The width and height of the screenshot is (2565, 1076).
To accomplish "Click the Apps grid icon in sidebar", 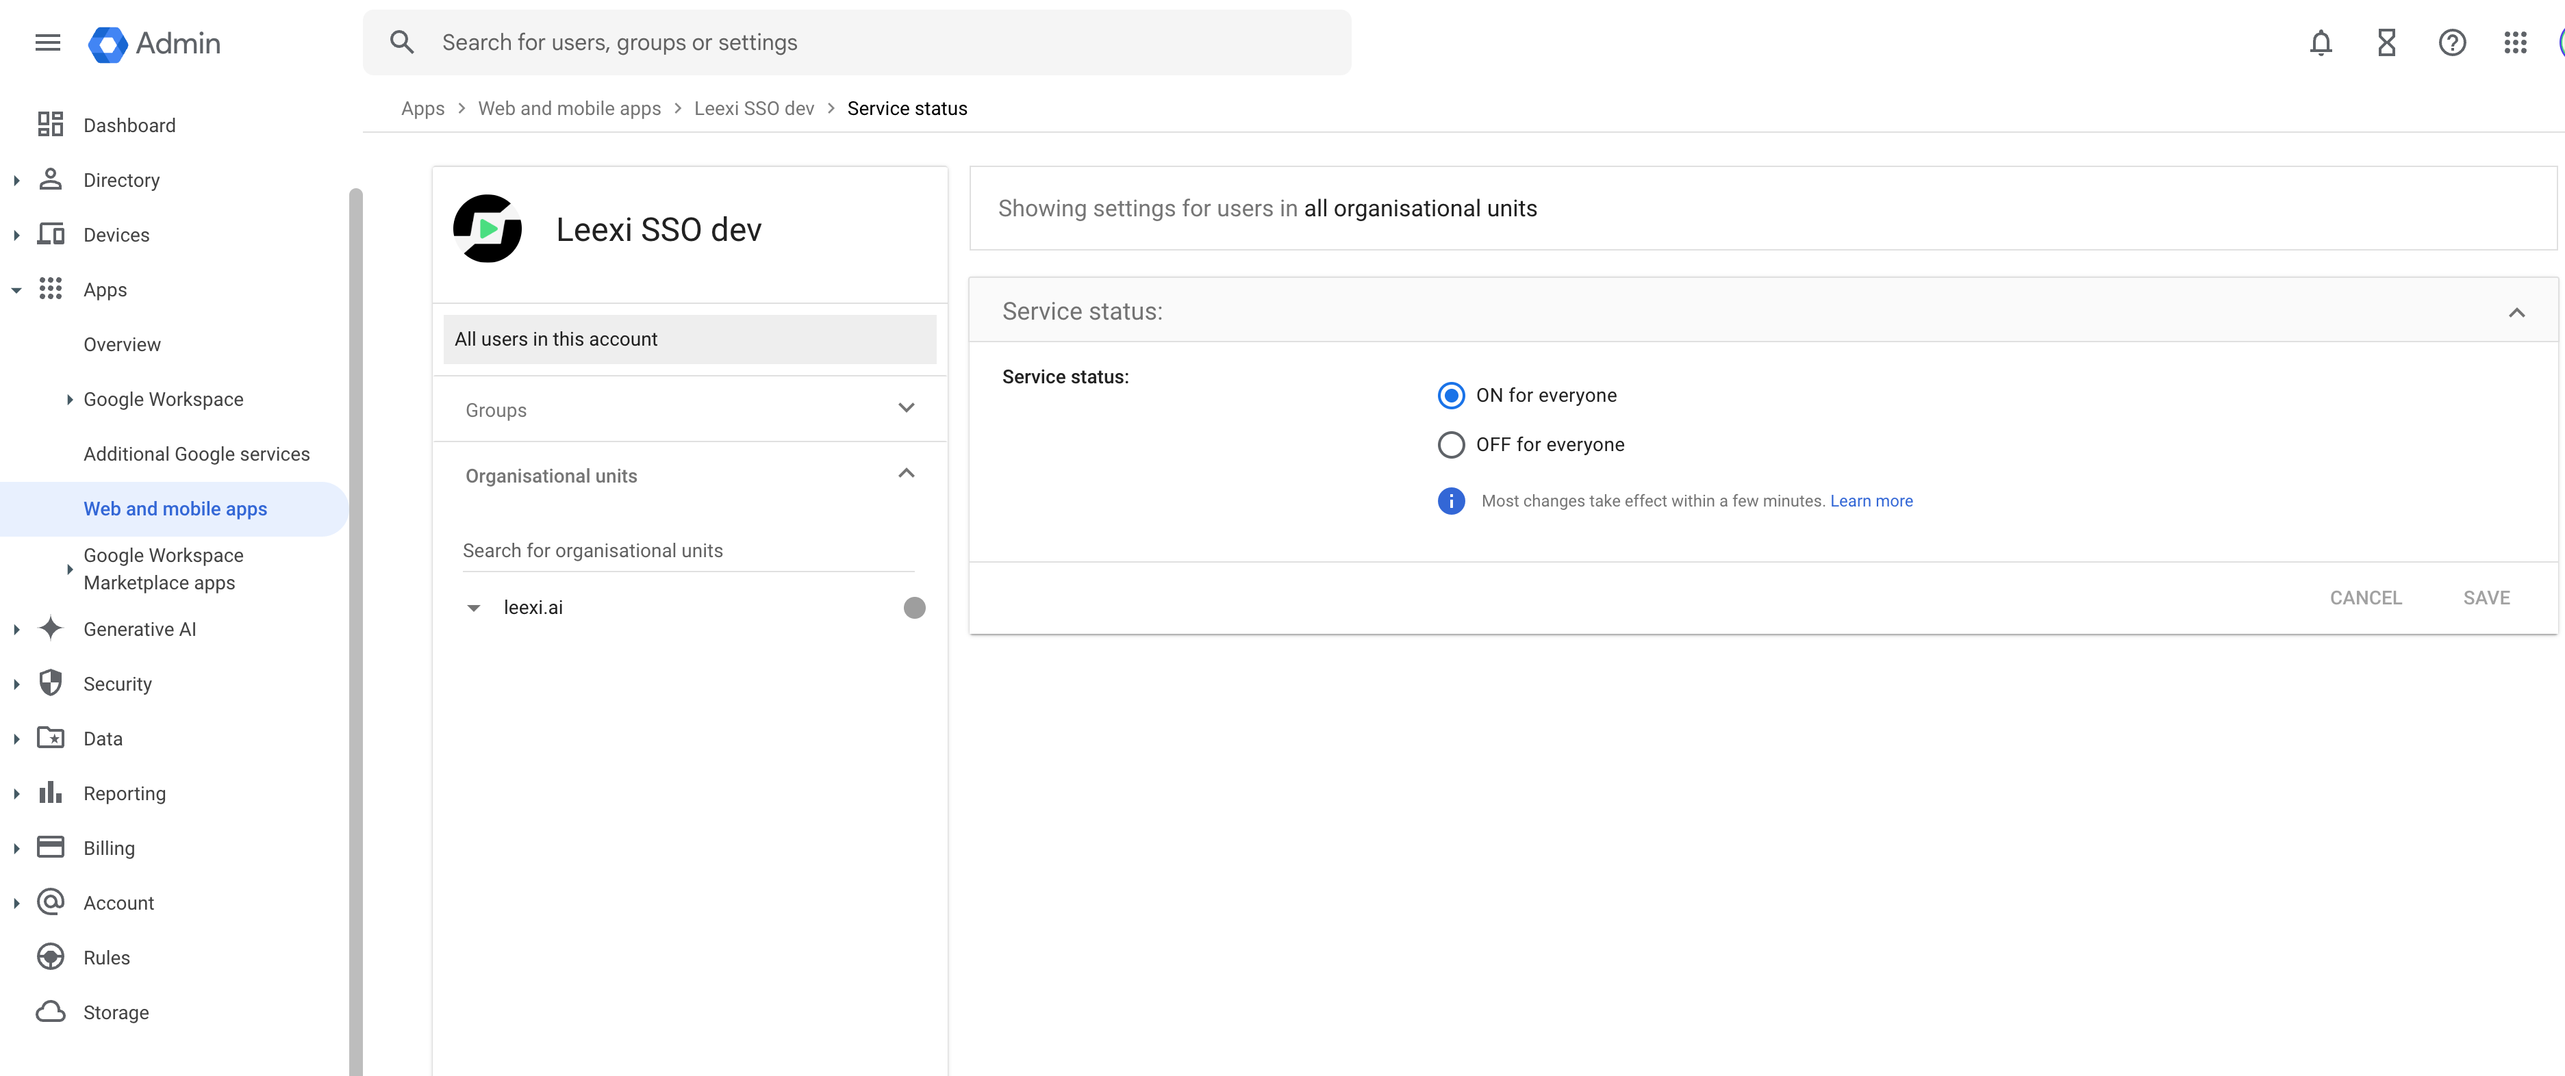I will point(50,289).
